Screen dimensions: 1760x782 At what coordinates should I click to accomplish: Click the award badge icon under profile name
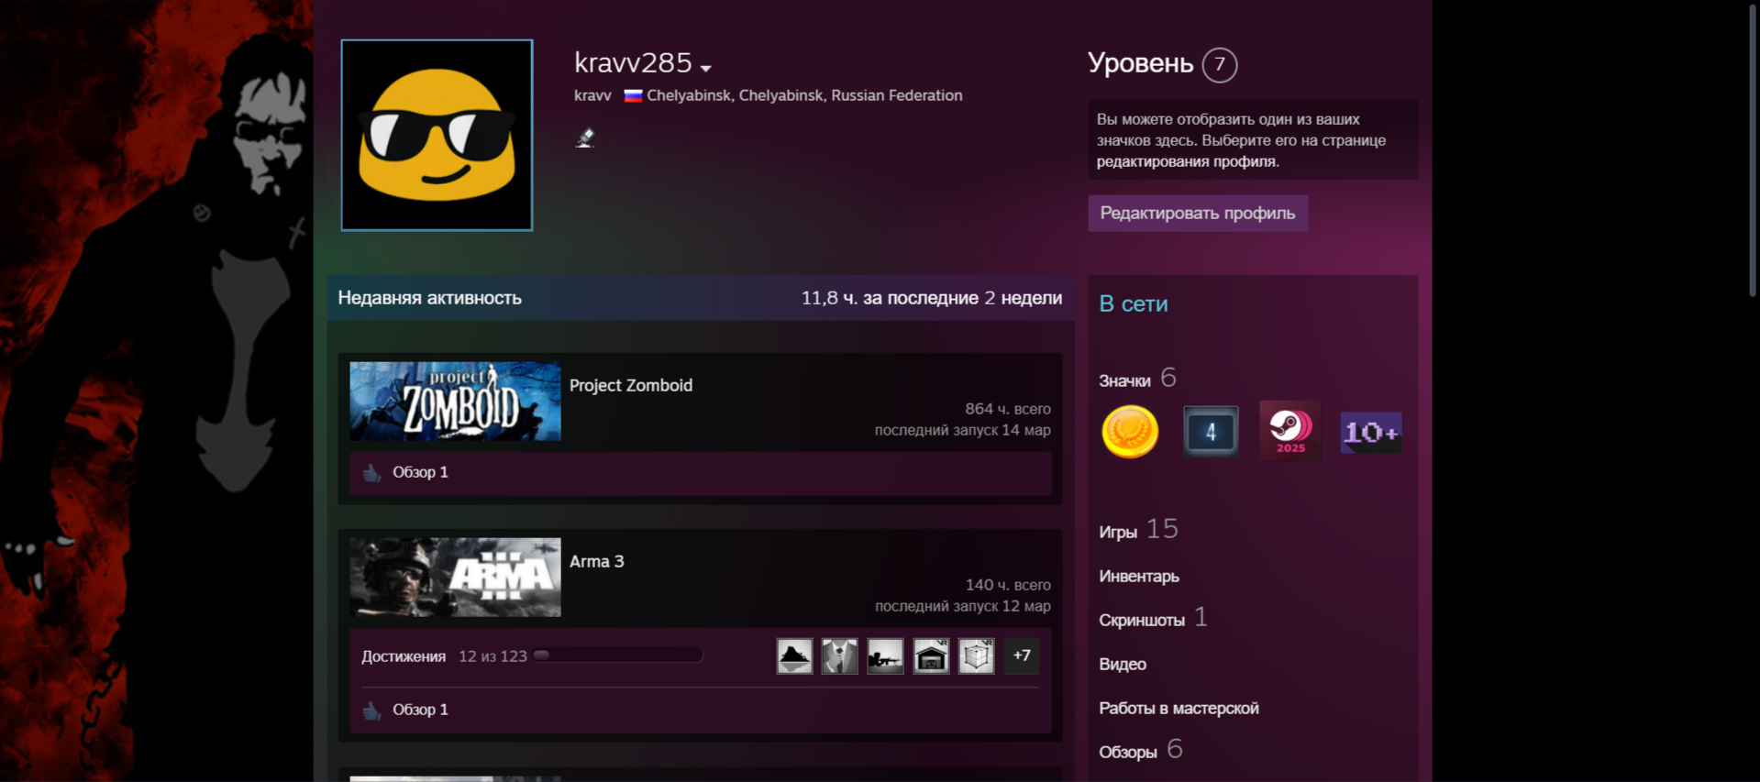tap(584, 138)
